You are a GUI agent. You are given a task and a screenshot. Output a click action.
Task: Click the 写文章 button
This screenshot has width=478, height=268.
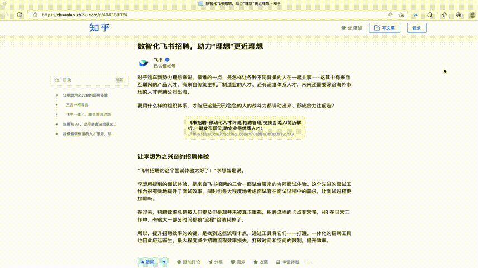[x=384, y=28]
